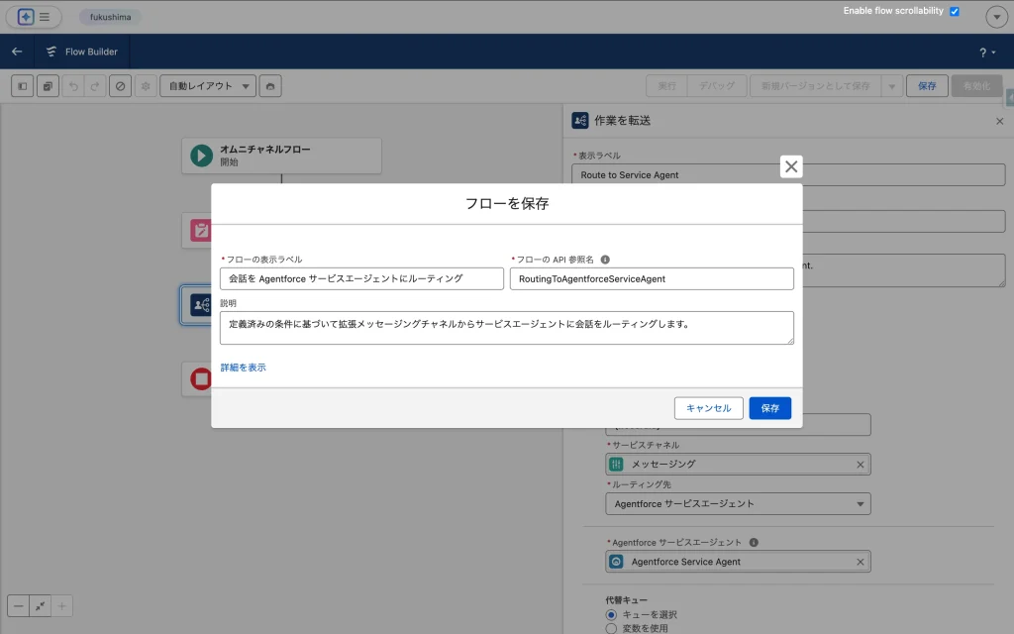Viewport: 1014px width, 634px height.
Task: Open the help menu question mark dropdown
Action: click(986, 52)
